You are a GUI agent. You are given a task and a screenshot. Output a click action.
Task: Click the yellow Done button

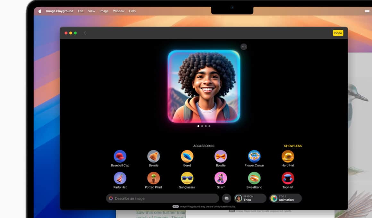click(338, 33)
